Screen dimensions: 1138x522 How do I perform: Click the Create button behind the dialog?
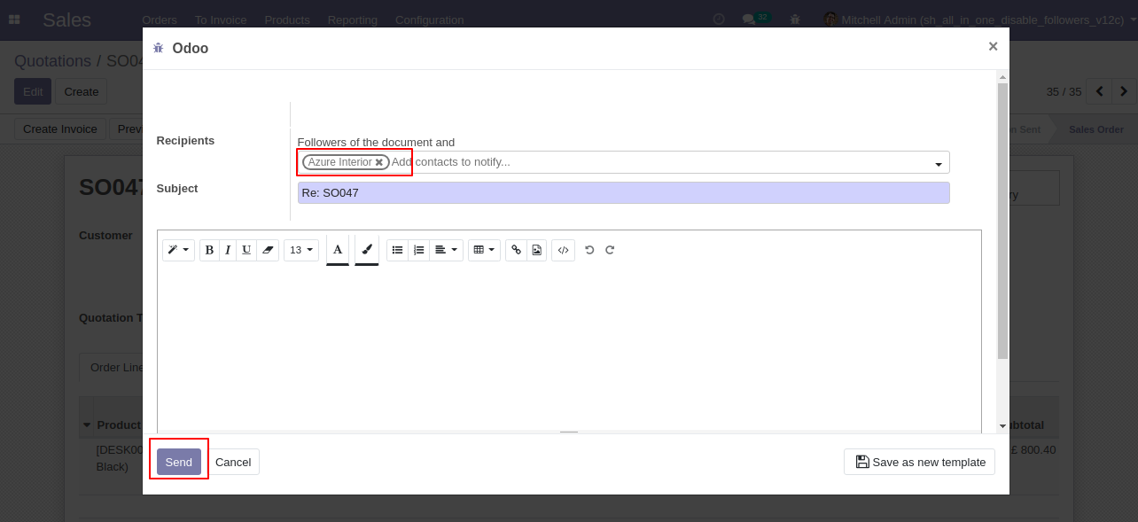[x=82, y=91]
